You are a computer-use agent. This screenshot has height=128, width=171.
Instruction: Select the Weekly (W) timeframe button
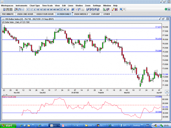[65, 10]
